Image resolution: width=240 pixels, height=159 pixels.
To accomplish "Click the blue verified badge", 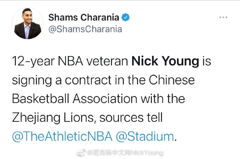I will pos(126,17).
